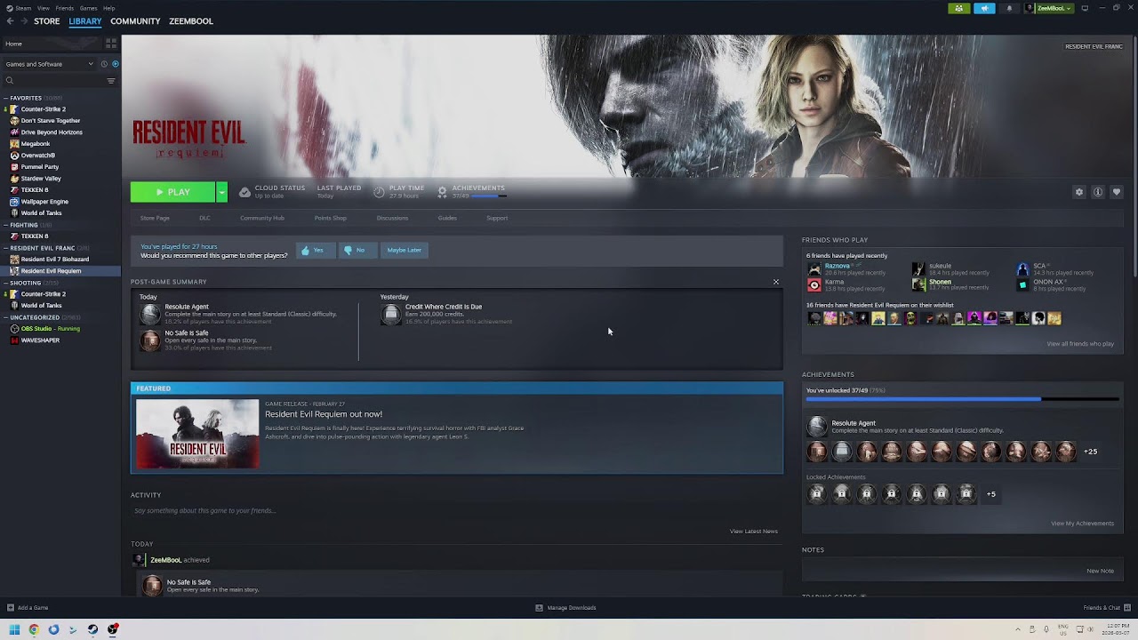Launch the game with Play button
This screenshot has width=1138, height=640.
(x=172, y=192)
